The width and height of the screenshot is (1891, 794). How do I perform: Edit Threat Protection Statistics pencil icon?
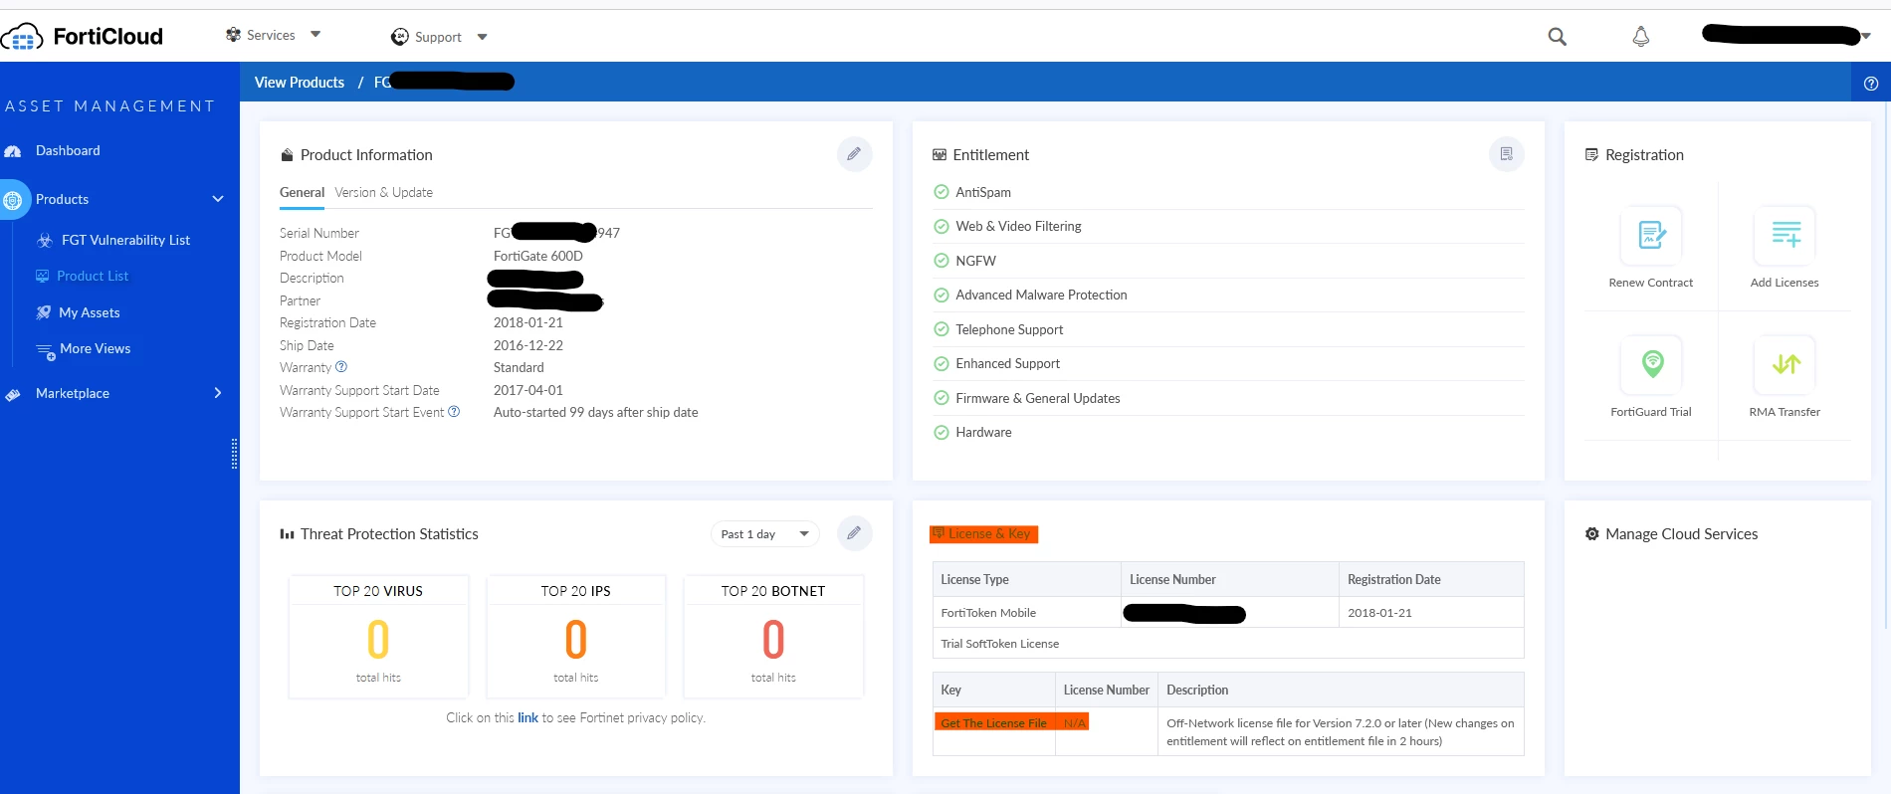click(x=854, y=533)
